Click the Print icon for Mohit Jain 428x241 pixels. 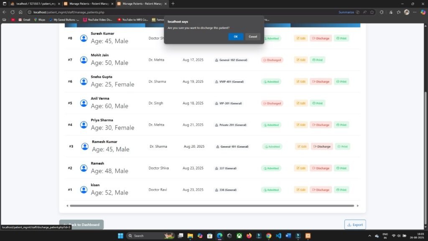click(317, 60)
